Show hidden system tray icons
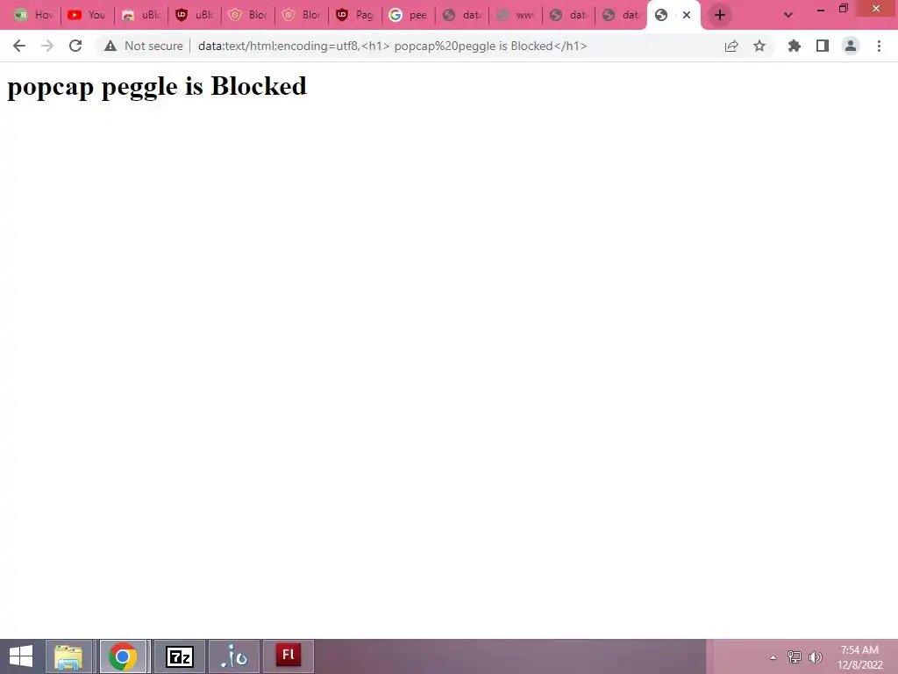Screen dimensions: 898x674 pyautogui.click(x=773, y=657)
